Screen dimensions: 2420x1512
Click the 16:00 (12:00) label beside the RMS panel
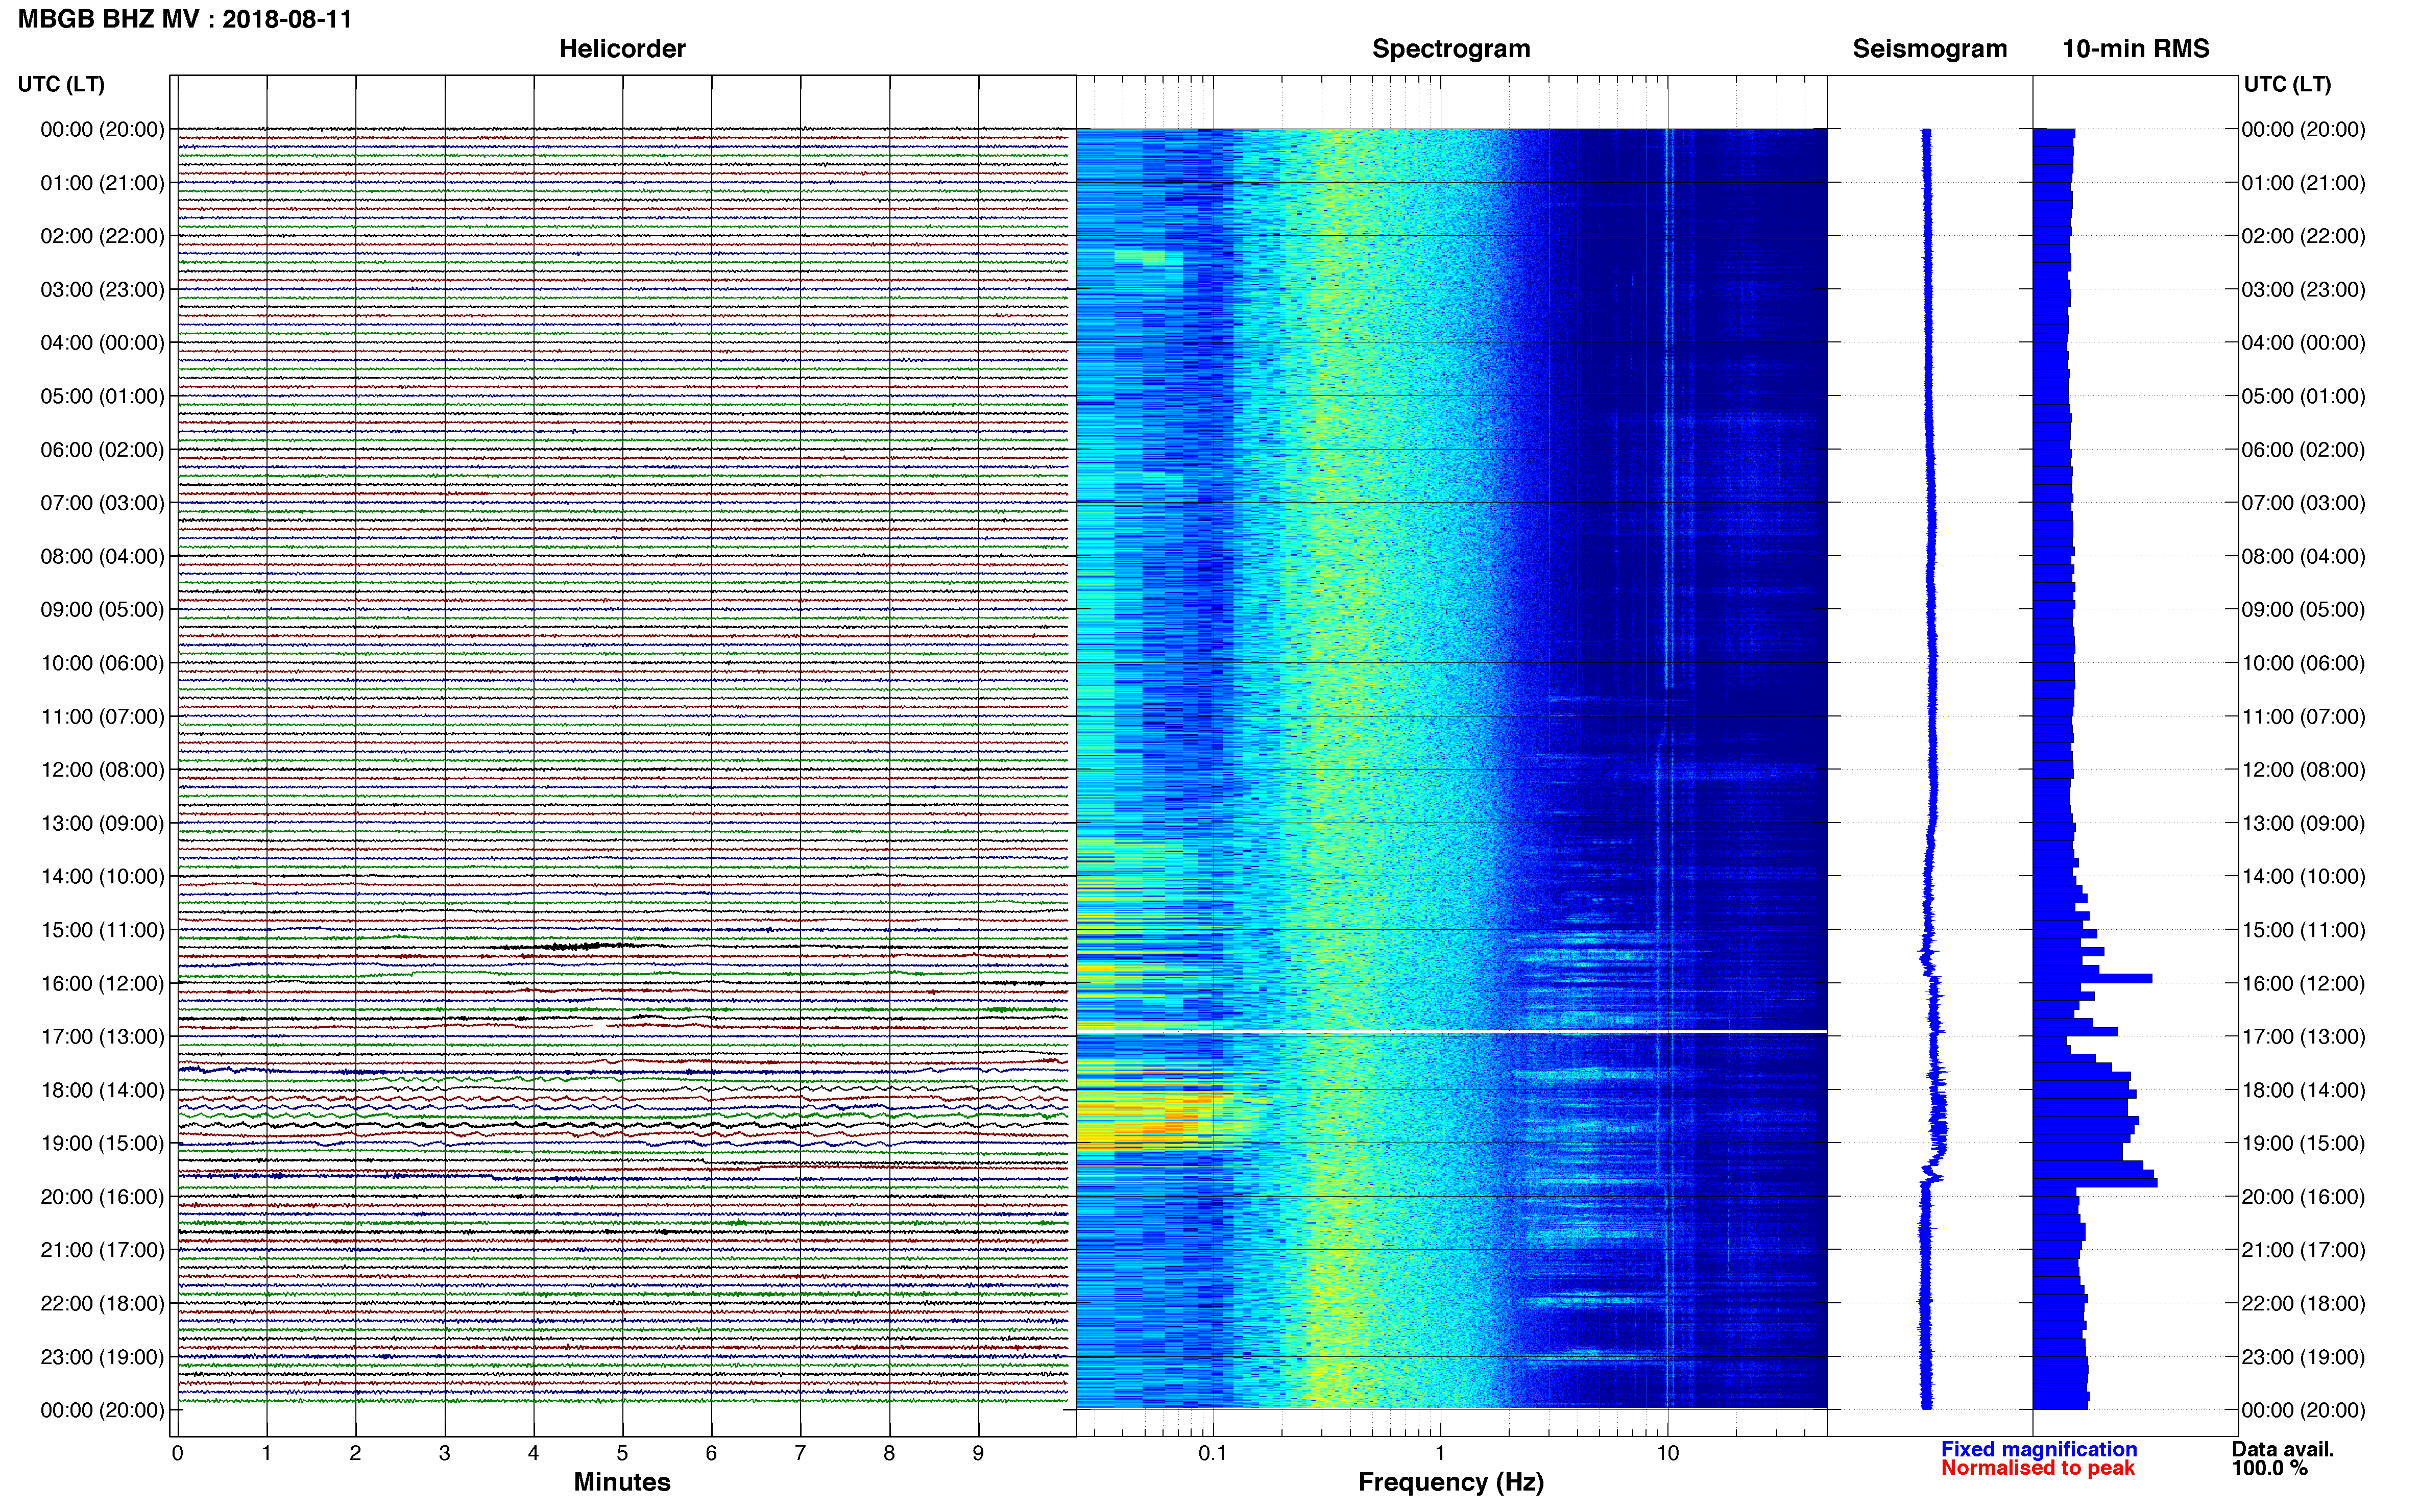pos(2304,983)
